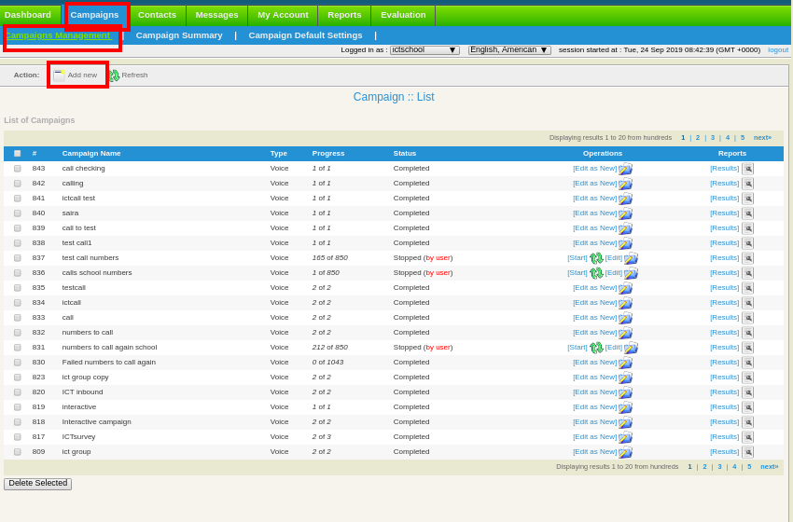Open the English, American language dropdown
This screenshot has width=793, height=522.
(x=509, y=50)
